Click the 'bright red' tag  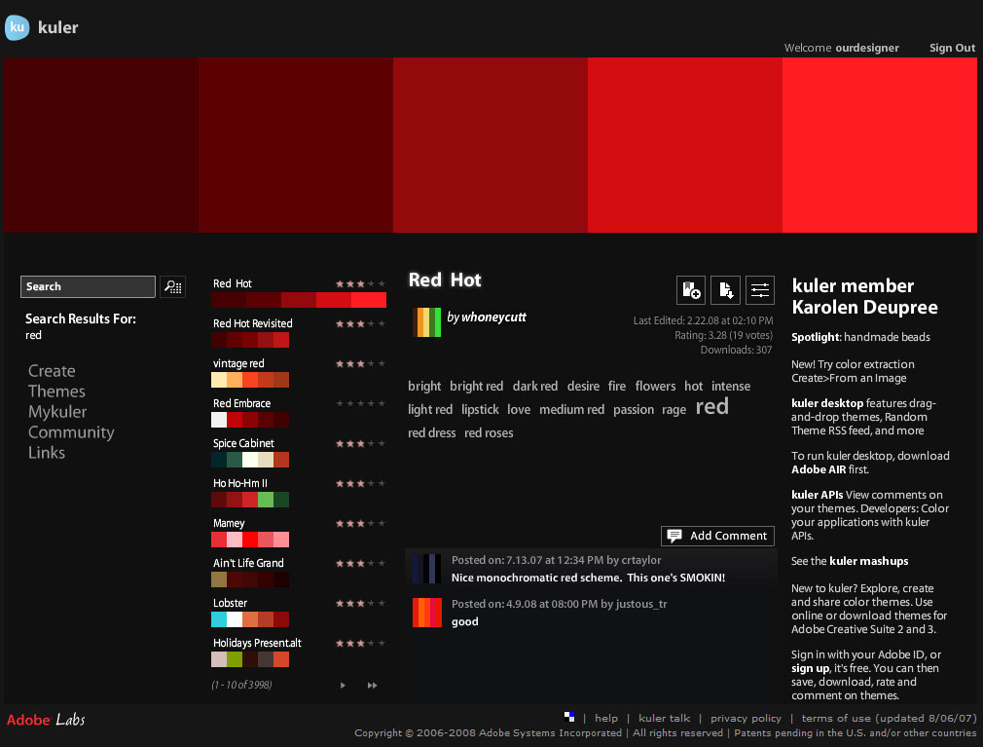[x=477, y=386]
